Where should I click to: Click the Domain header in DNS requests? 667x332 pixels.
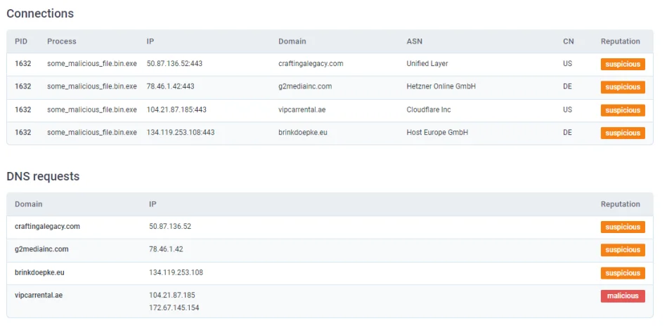click(29, 204)
